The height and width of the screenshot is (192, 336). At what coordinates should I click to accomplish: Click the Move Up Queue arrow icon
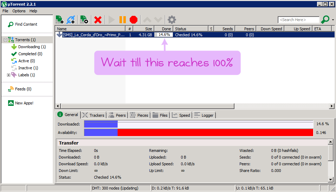point(147,20)
